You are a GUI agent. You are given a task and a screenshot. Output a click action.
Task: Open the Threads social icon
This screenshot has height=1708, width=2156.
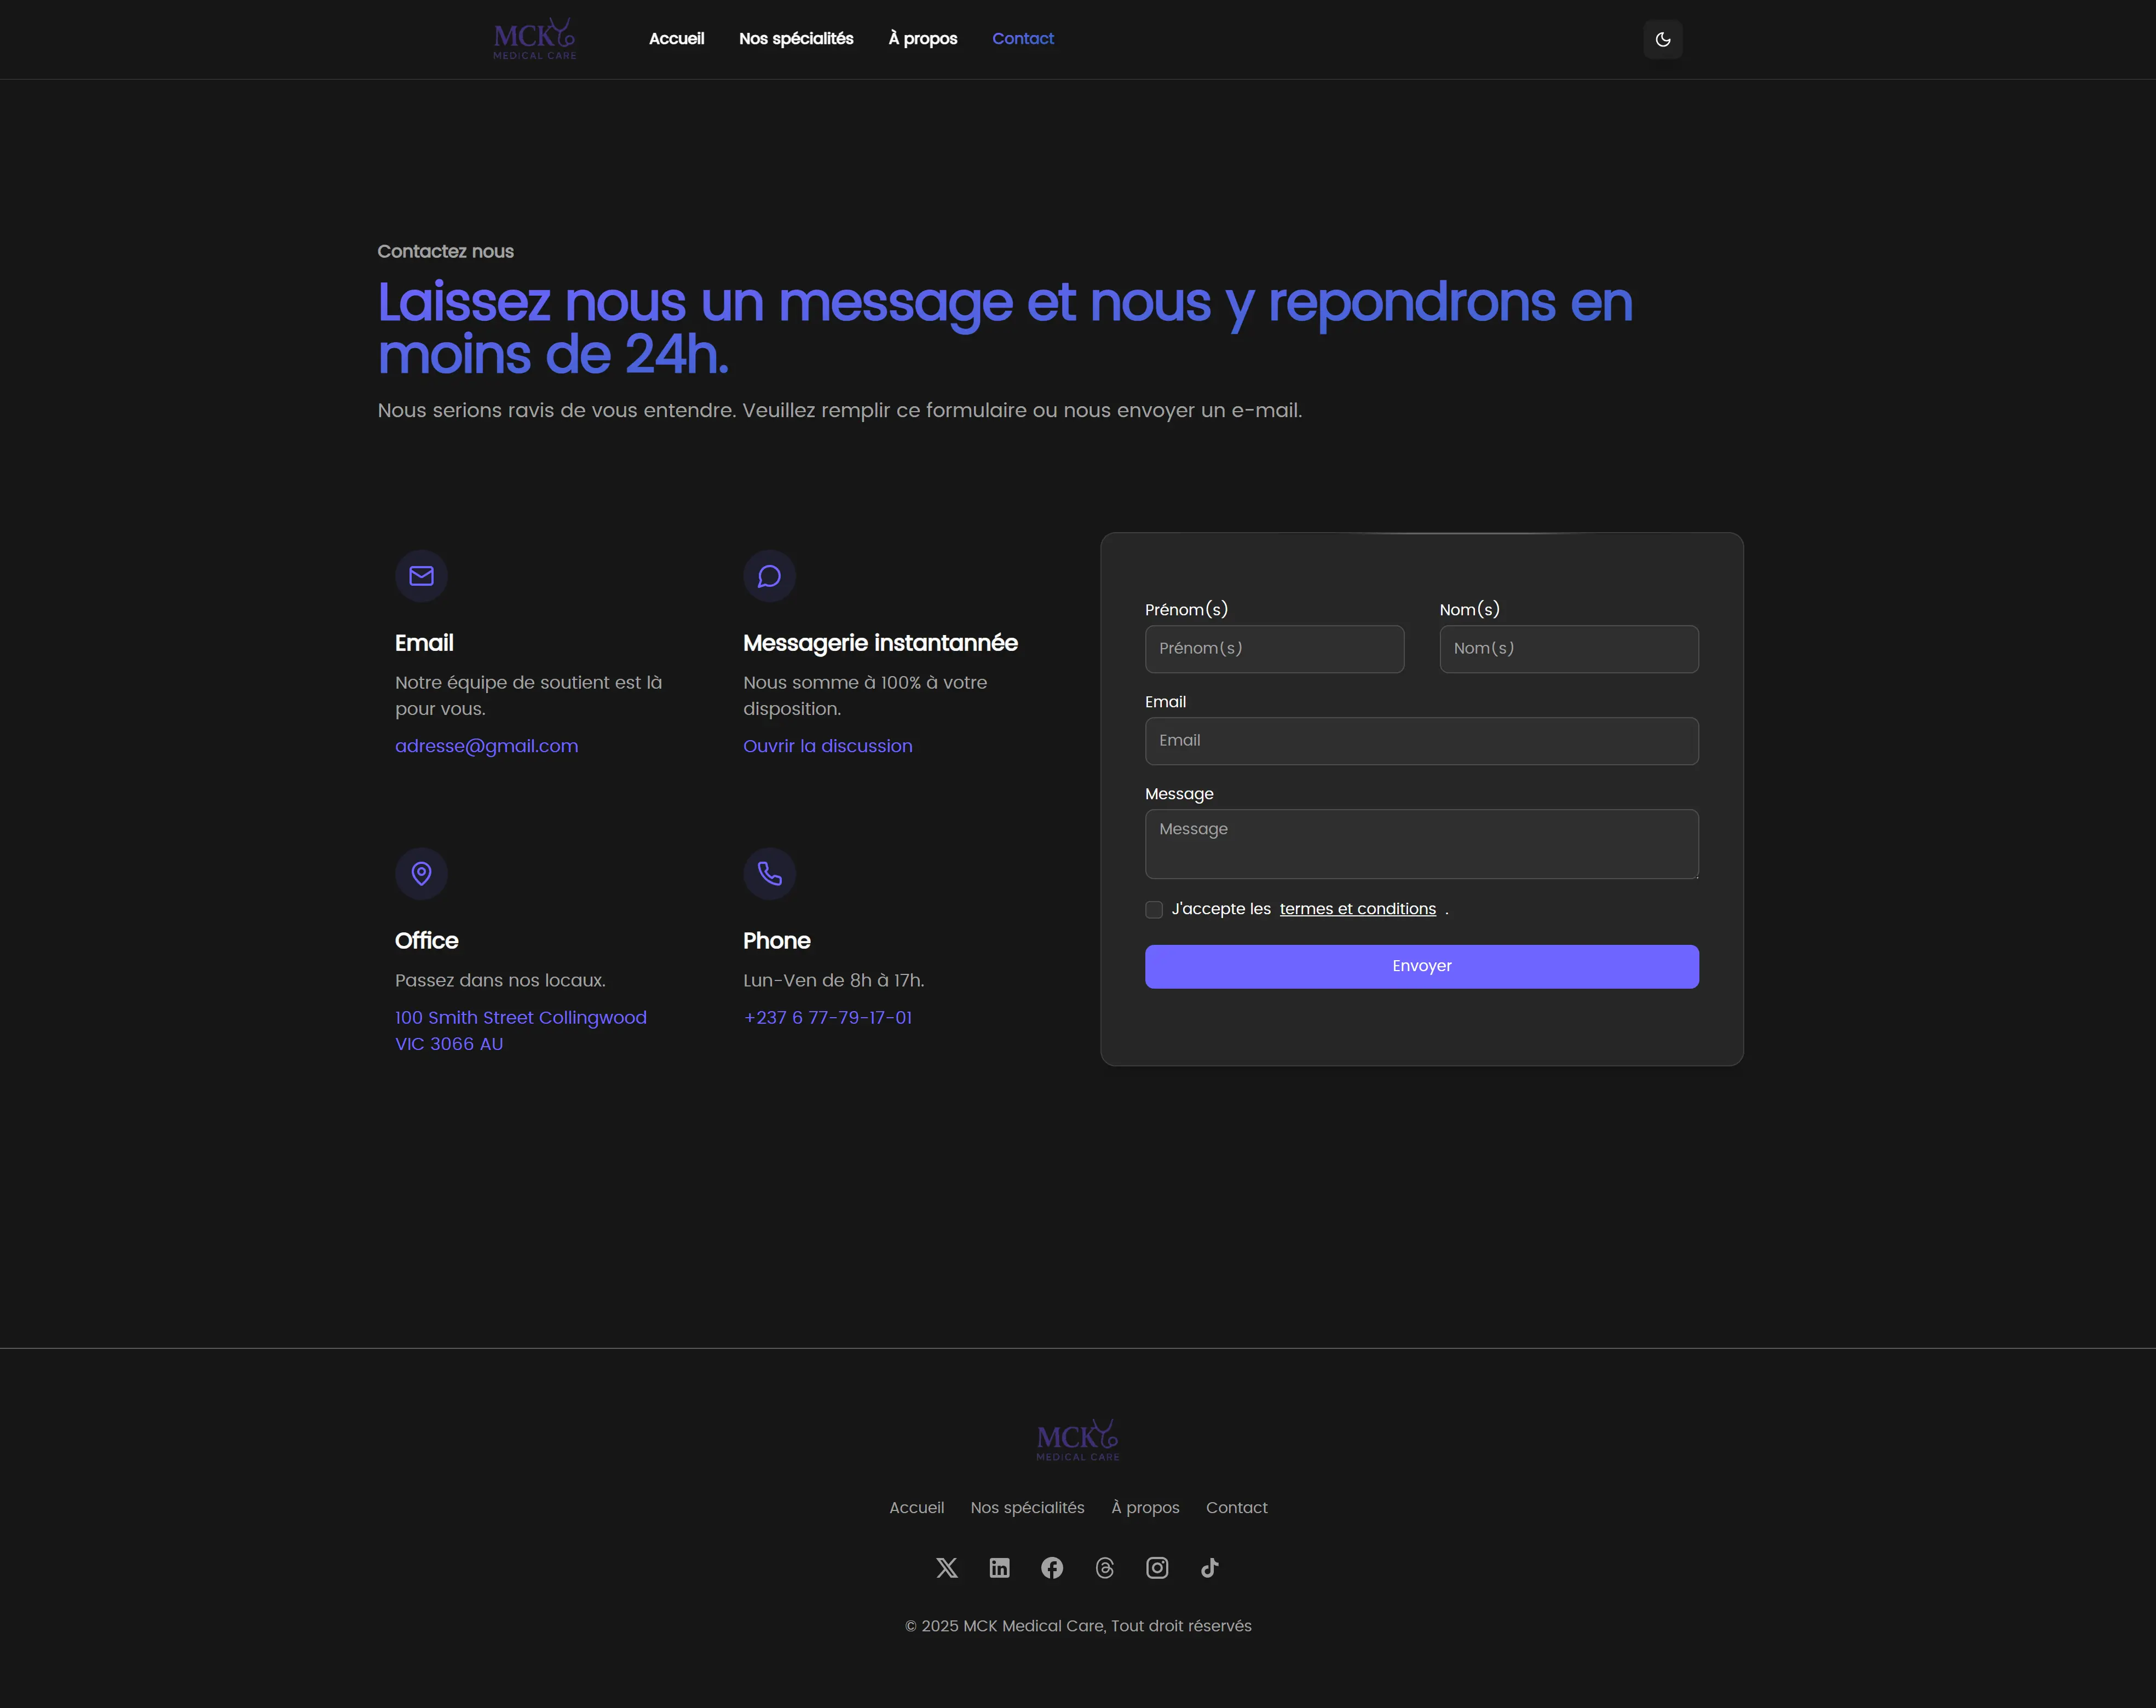(1104, 1567)
